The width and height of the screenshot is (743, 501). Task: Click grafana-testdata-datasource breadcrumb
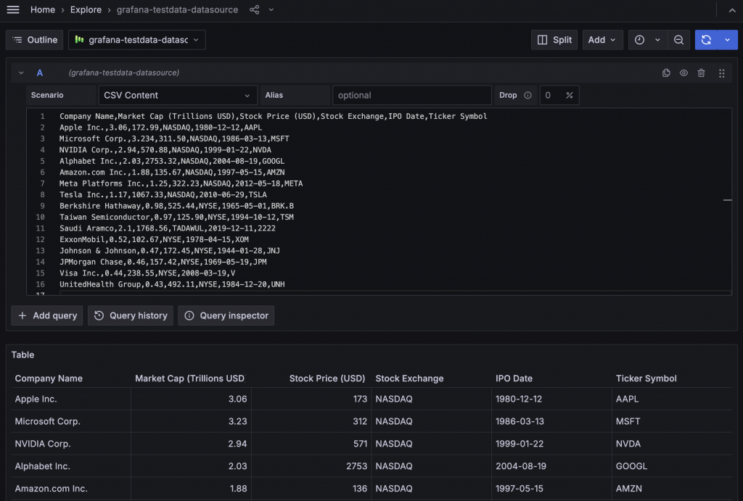click(177, 9)
